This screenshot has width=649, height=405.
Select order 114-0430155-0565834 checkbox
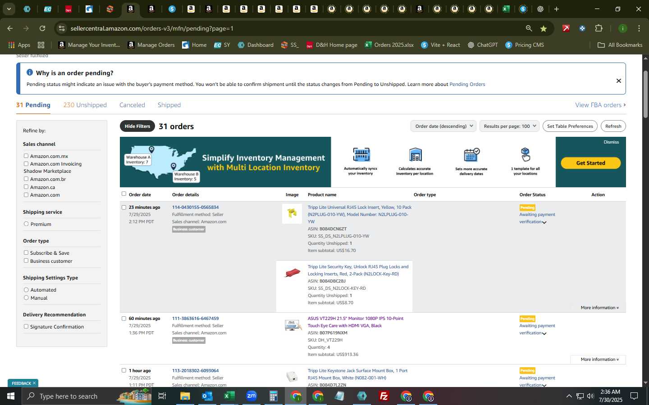[124, 207]
